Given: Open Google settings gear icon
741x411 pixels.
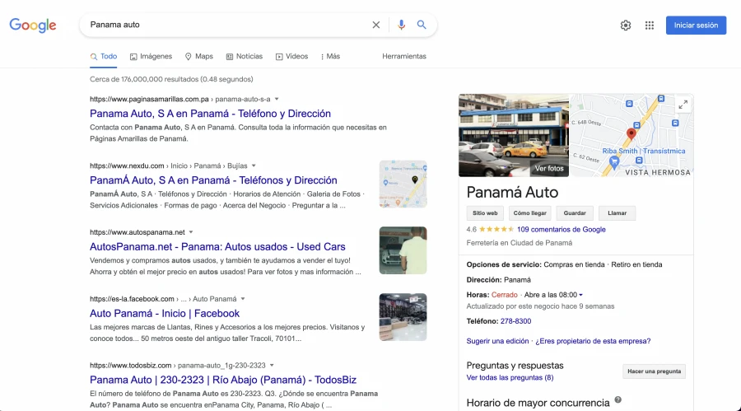Looking at the screenshot, I should [x=626, y=26].
